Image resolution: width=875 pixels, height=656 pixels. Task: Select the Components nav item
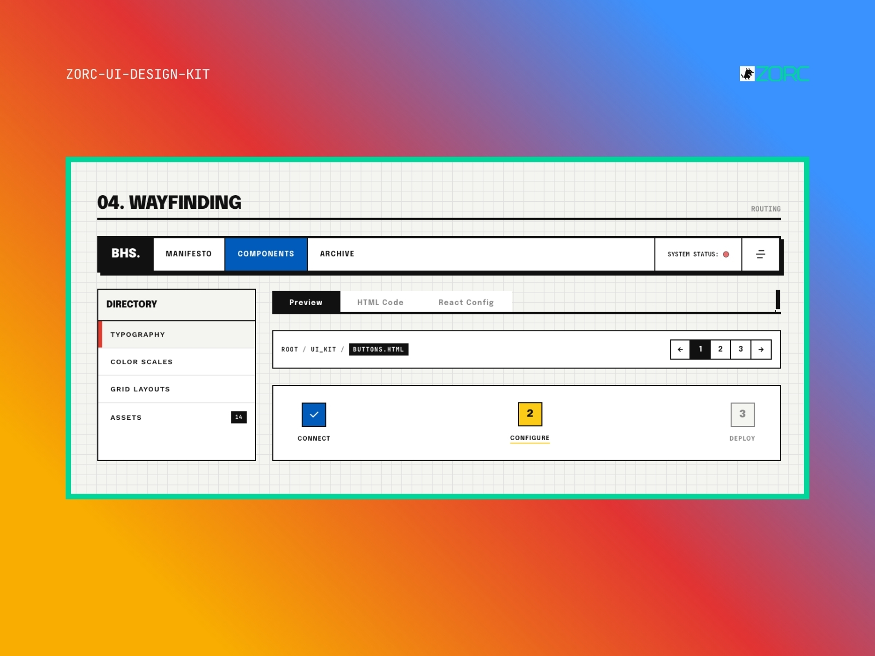pos(266,254)
